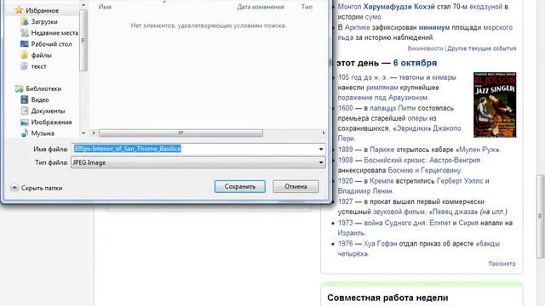Select Видео library

40,100
